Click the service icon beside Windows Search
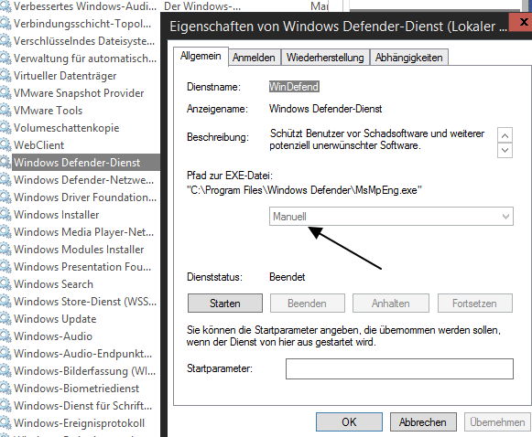The width and height of the screenshot is (532, 437). point(5,284)
